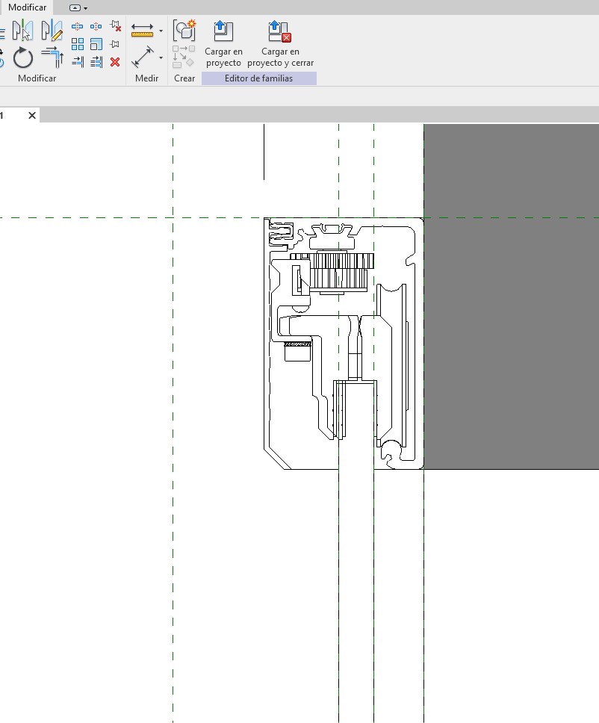
Task: Click the Create Similar icon
Action: pos(184,31)
